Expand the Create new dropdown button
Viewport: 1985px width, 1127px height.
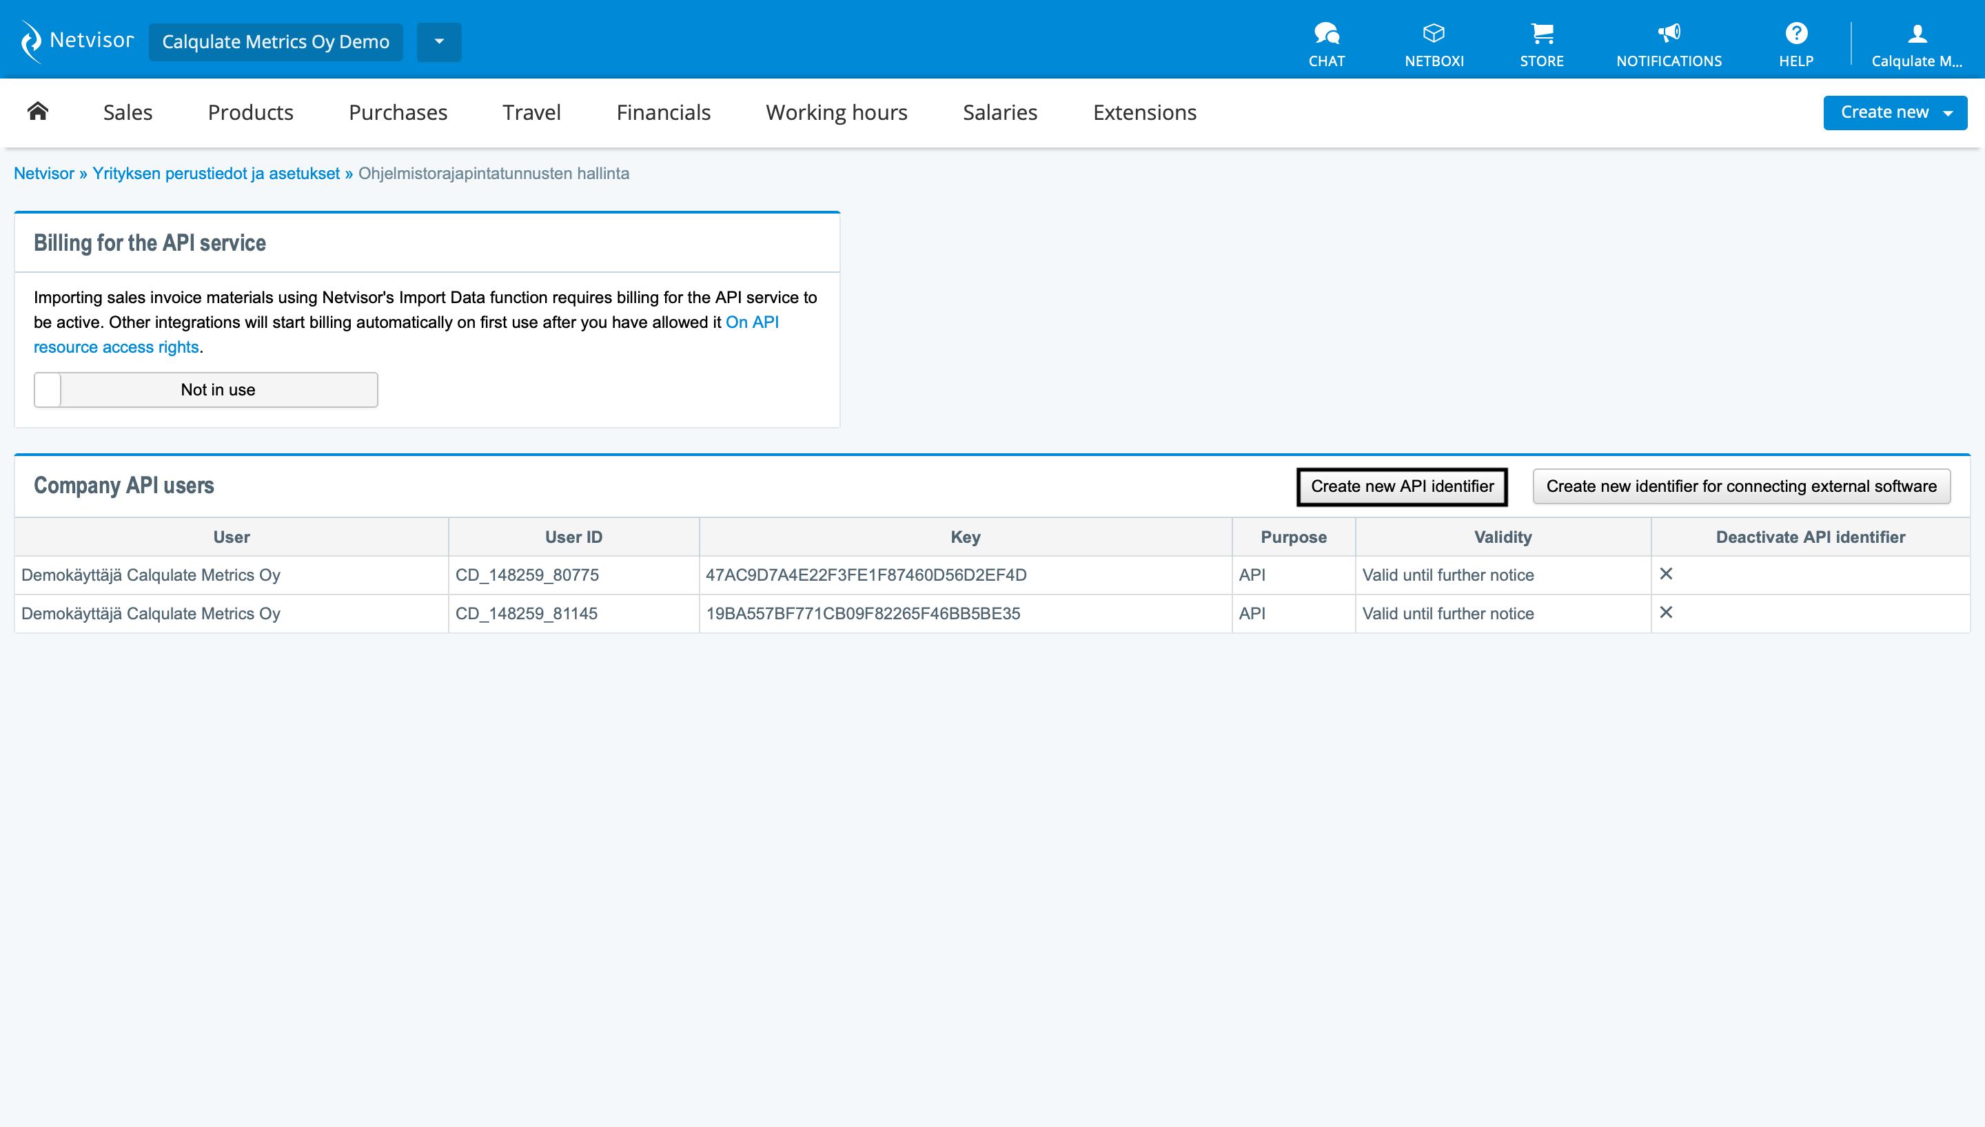pos(1895,112)
